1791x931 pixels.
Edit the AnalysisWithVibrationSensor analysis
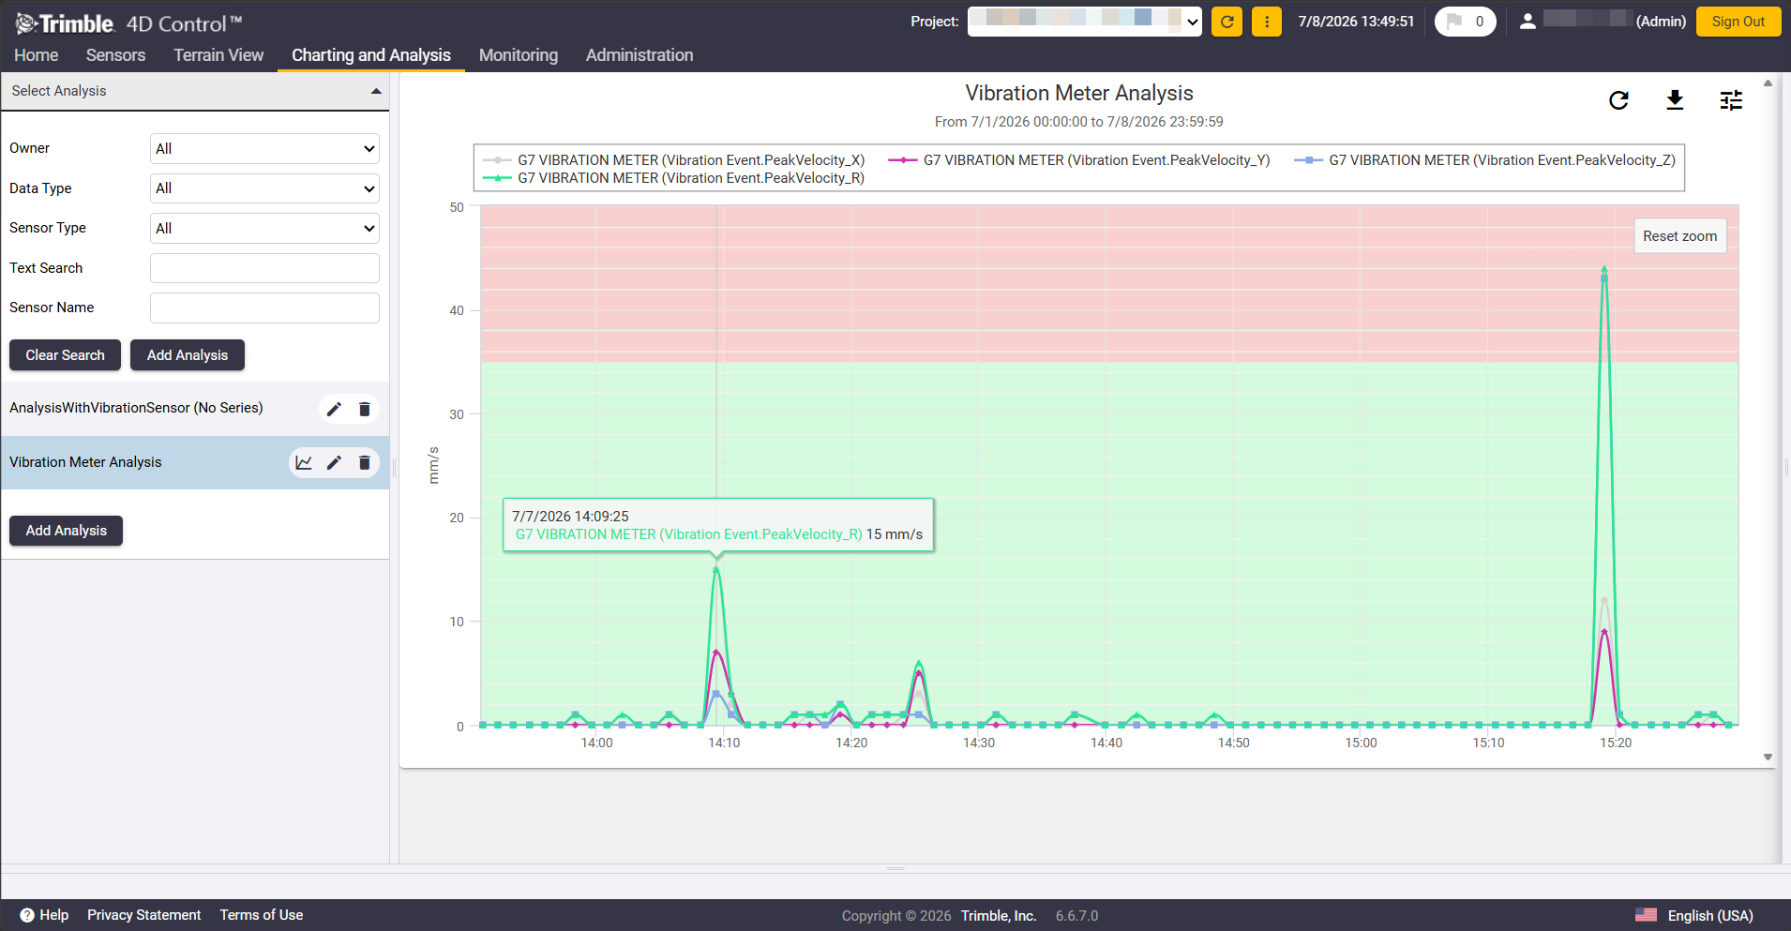[334, 409]
